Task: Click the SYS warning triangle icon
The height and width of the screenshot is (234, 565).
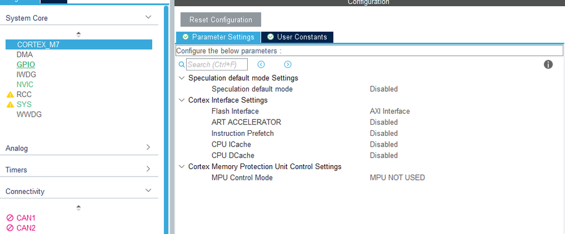Action: tap(10, 105)
